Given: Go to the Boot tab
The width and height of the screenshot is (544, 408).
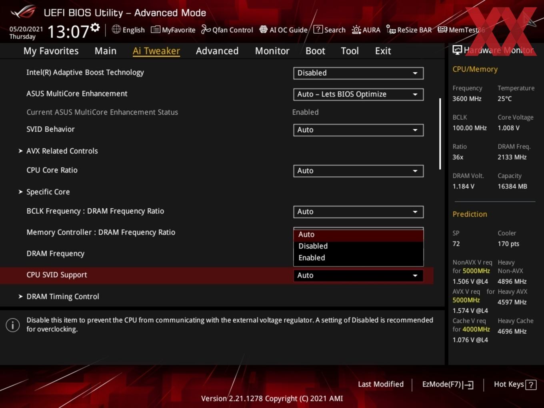Looking at the screenshot, I should point(315,51).
